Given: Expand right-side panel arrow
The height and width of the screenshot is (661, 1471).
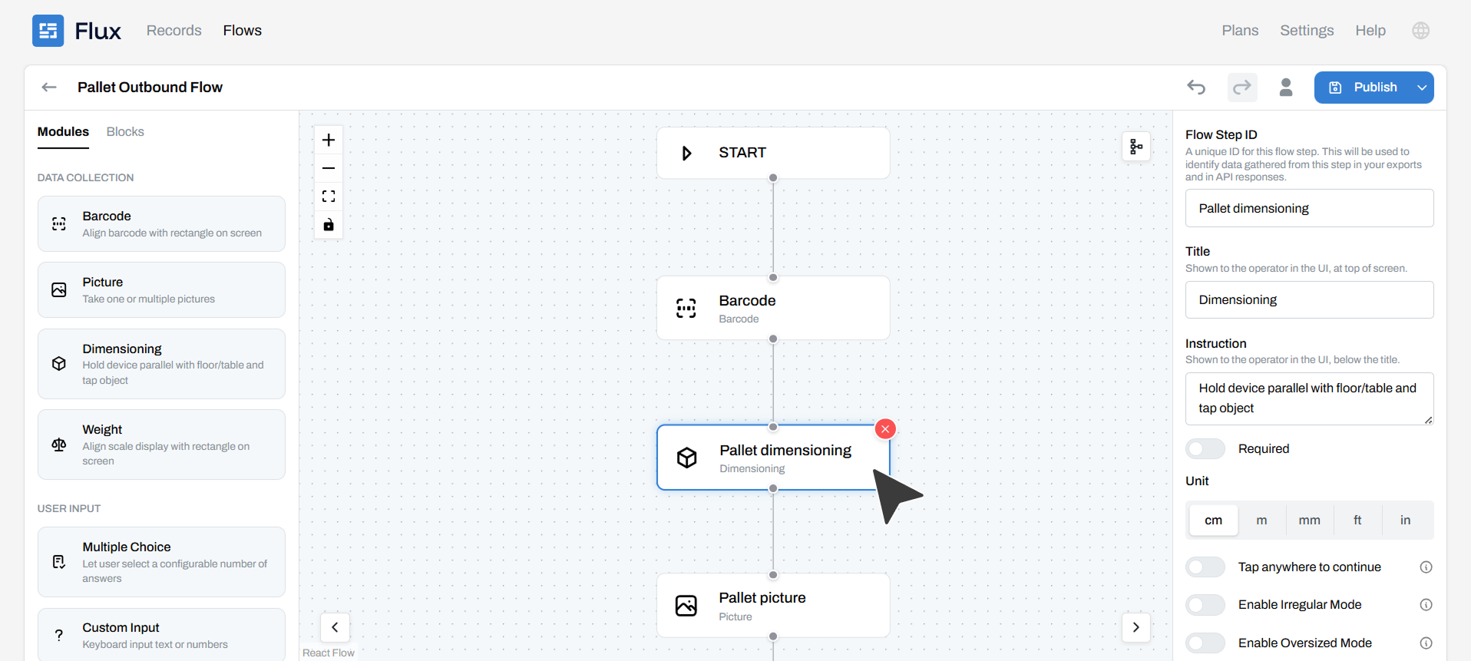Looking at the screenshot, I should 1135,627.
